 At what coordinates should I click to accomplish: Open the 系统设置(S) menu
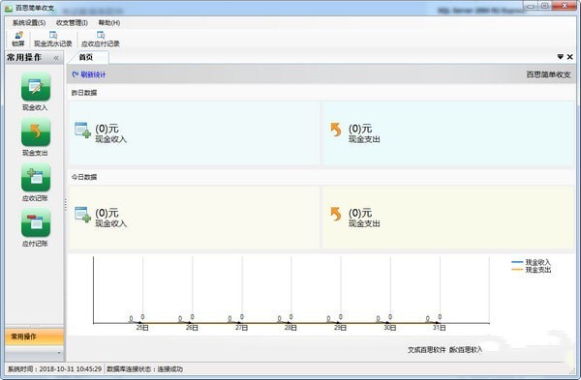[29, 23]
